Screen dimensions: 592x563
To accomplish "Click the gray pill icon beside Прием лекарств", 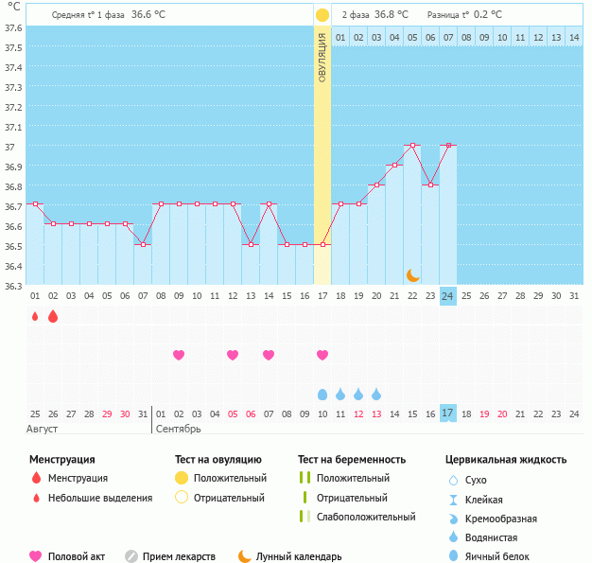I will tap(131, 556).
